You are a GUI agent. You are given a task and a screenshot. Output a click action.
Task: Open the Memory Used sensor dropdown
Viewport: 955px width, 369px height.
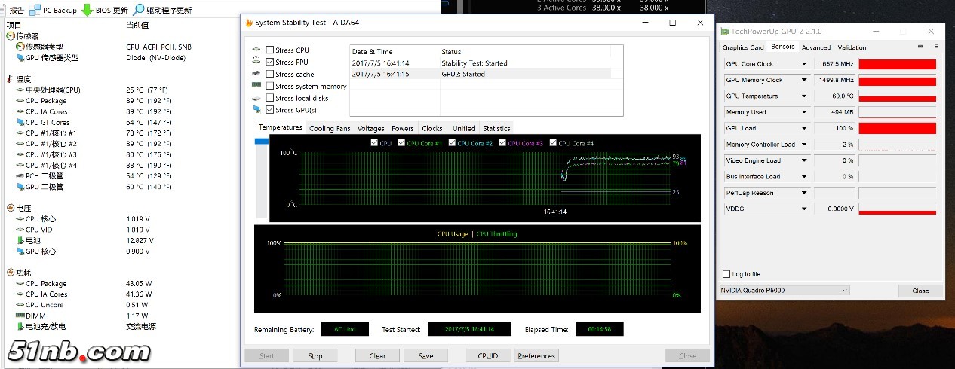coord(804,112)
